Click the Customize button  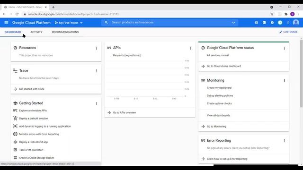coord(288,32)
